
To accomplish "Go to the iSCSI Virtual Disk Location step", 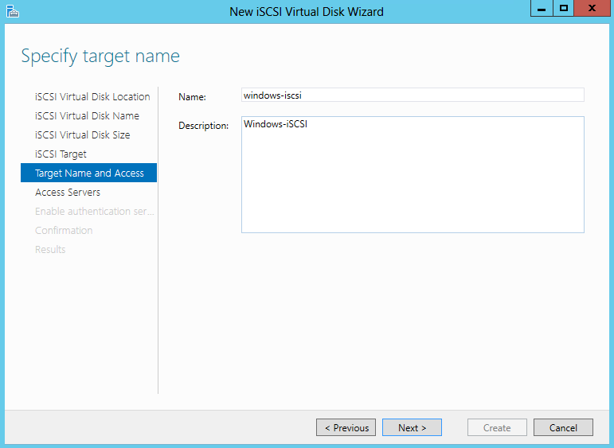I will 92,97.
